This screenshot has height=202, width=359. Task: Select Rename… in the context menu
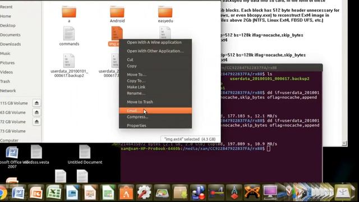(155, 93)
